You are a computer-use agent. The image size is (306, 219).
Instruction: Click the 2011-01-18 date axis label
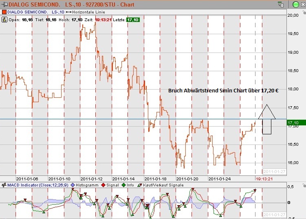(x=156, y=179)
